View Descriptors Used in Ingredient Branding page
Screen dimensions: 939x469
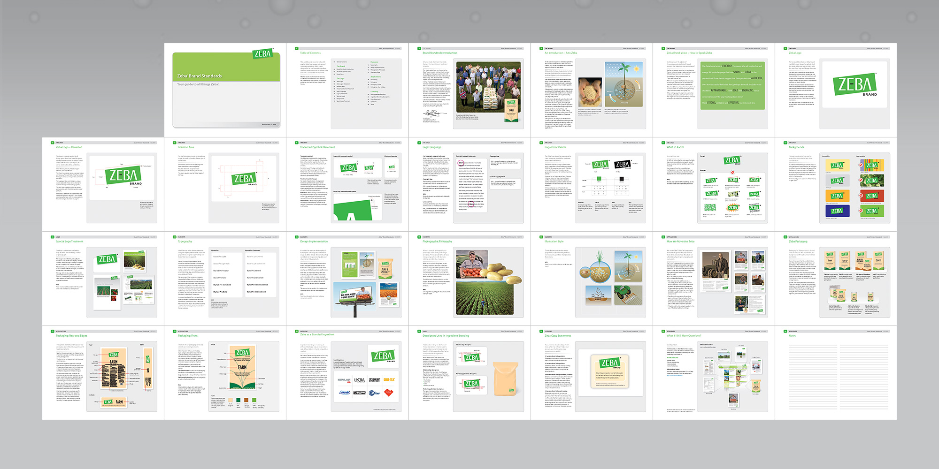click(469, 373)
